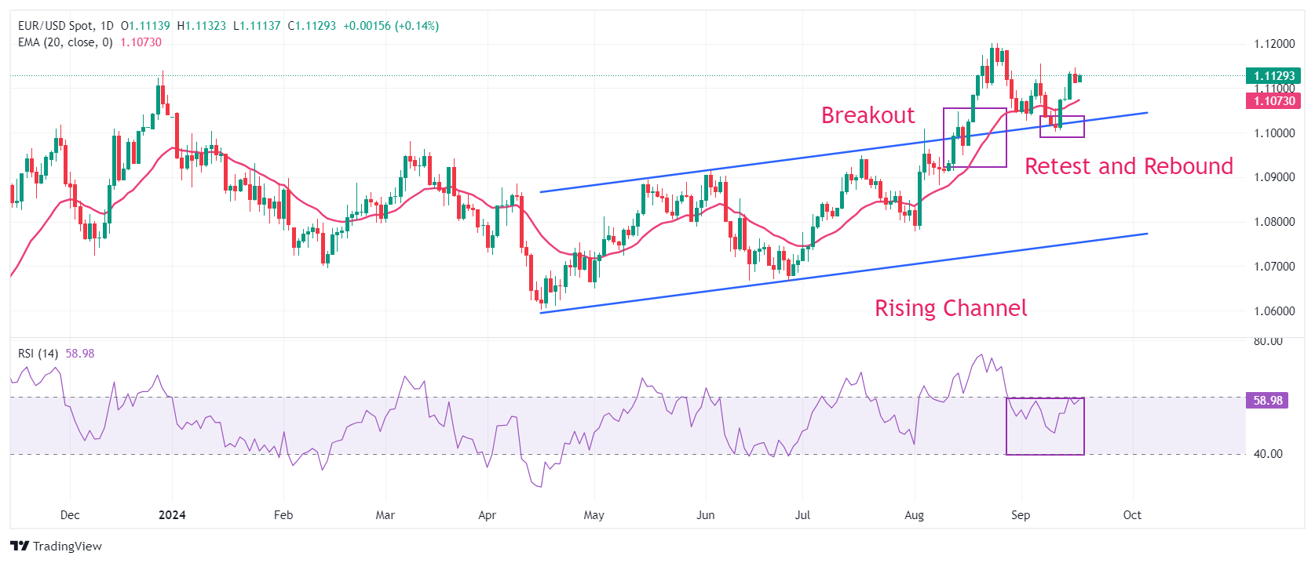
Task: Click the purple 58.98 RSI value label
Action: point(1267,401)
